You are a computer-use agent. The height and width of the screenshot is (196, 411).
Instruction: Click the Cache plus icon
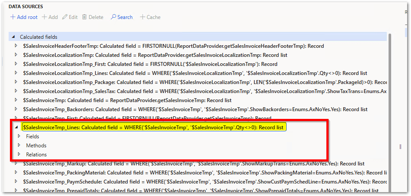142,17
